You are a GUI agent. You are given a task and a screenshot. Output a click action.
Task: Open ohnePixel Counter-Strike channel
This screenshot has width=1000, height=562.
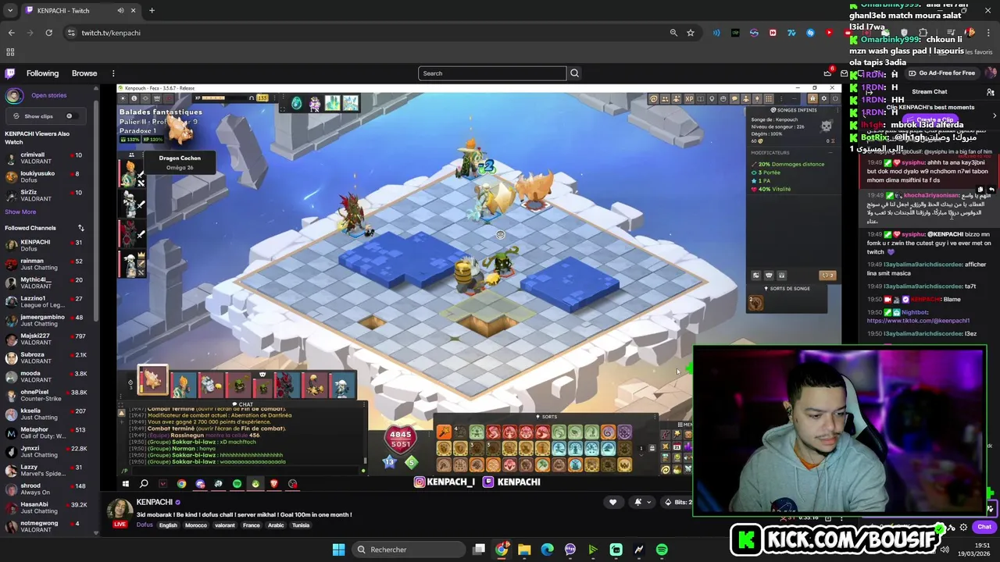point(47,395)
